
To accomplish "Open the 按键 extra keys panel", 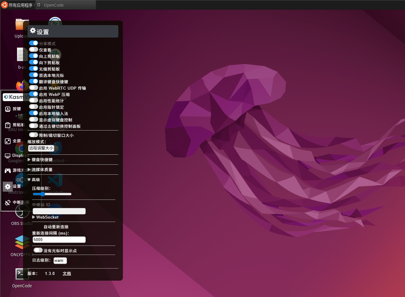I will [x=13, y=109].
